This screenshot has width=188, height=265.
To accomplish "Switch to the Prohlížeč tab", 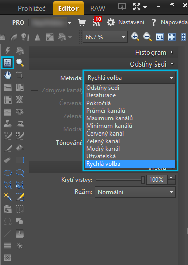I will [31, 8].
